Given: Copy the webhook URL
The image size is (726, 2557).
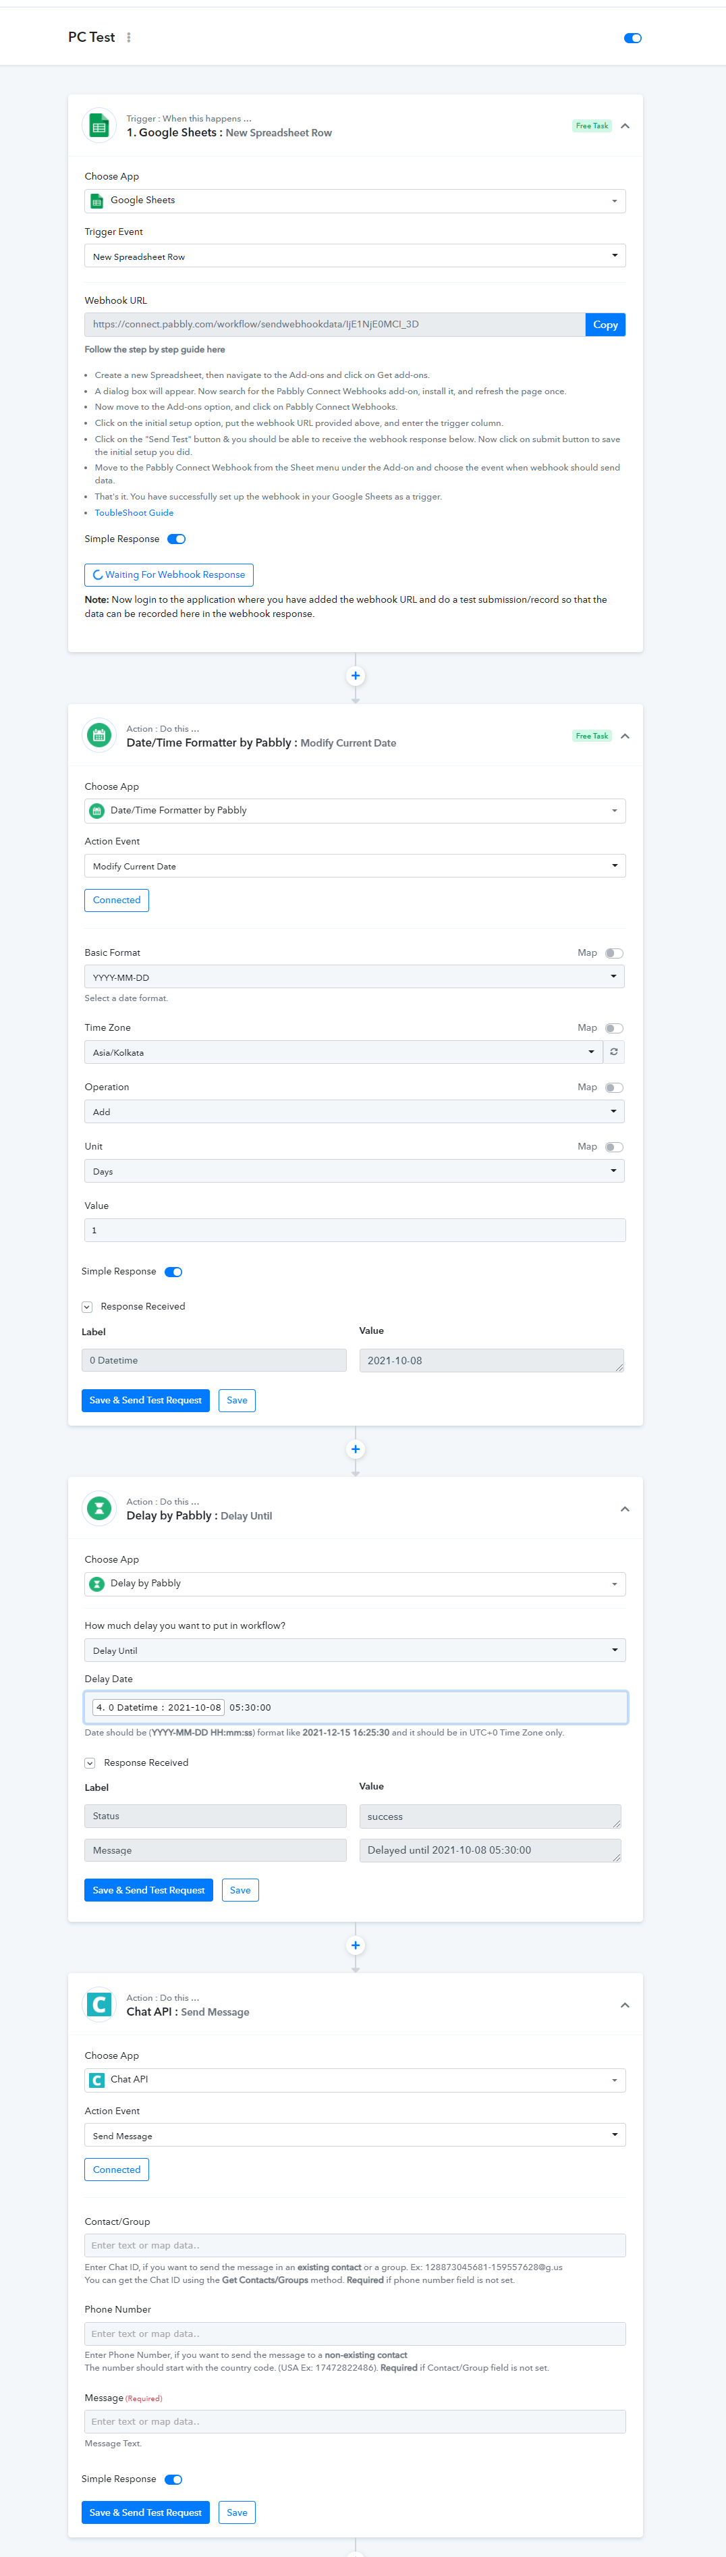Looking at the screenshot, I should coord(605,325).
